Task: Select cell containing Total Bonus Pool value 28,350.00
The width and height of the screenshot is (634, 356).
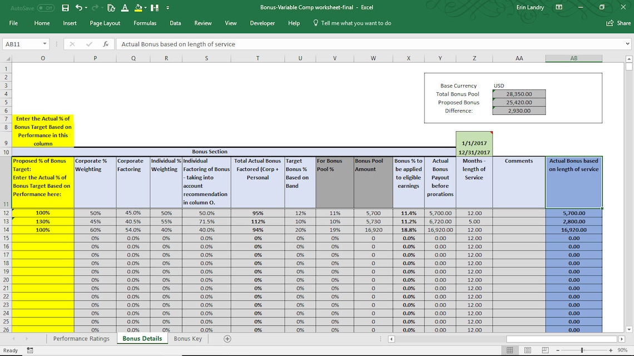Action: (518, 94)
